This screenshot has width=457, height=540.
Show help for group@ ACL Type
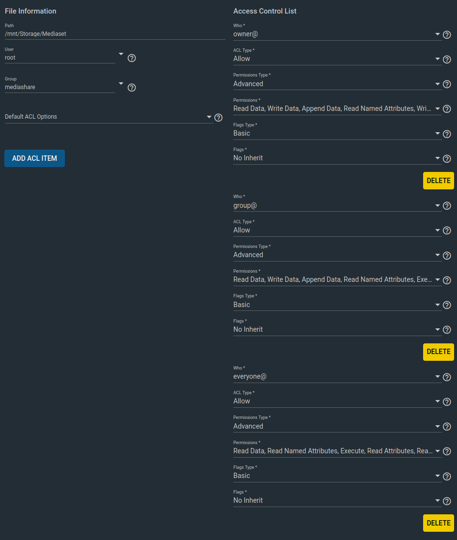coord(447,231)
